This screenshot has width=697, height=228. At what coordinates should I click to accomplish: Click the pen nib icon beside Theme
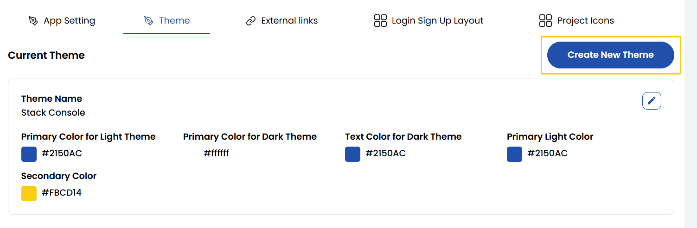(148, 21)
